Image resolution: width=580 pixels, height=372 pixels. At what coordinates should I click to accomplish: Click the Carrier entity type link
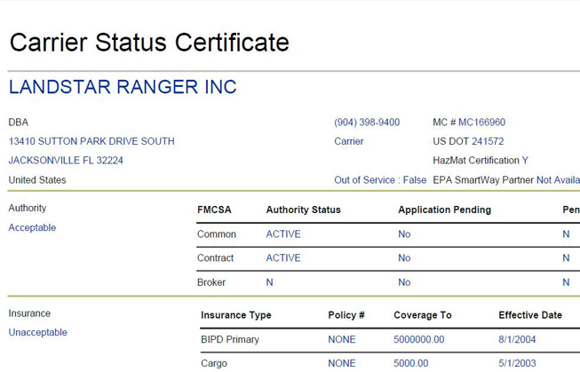tap(349, 141)
